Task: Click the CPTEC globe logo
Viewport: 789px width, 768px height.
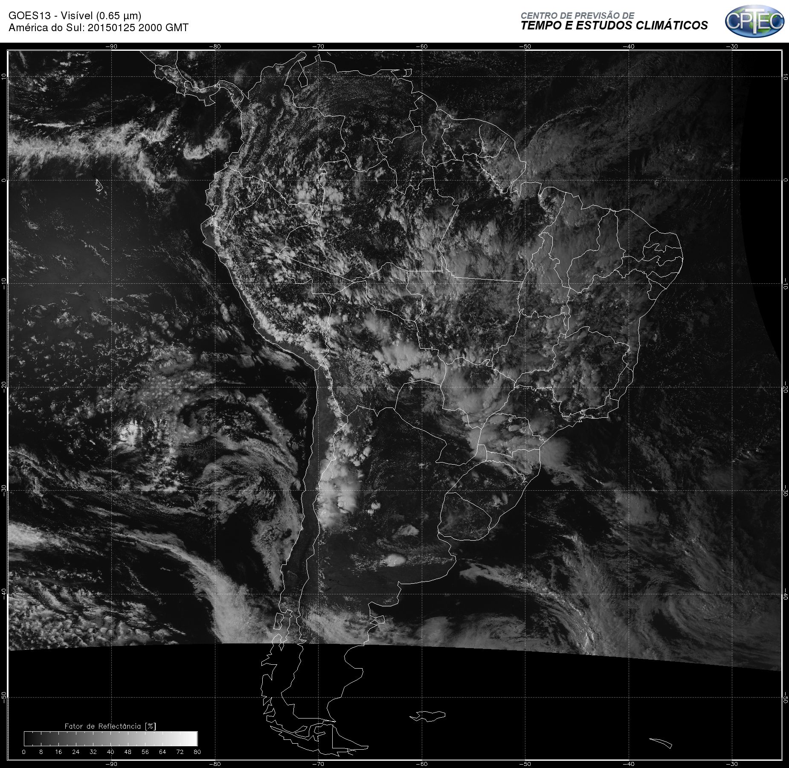Action: [754, 21]
